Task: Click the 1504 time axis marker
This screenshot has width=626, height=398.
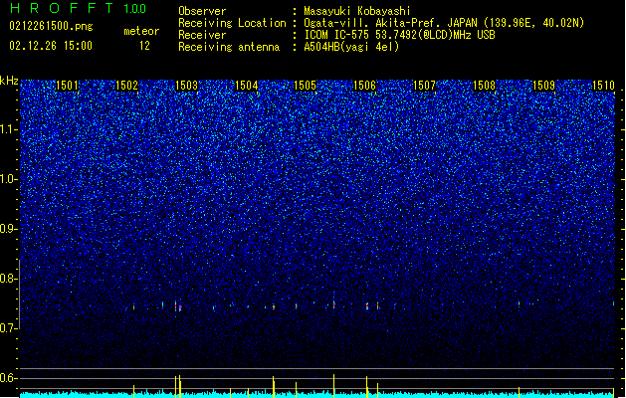Action: [x=247, y=86]
